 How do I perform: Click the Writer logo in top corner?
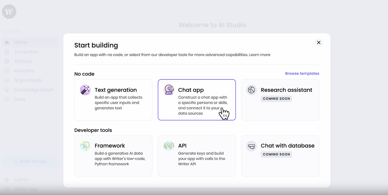click(x=9, y=12)
